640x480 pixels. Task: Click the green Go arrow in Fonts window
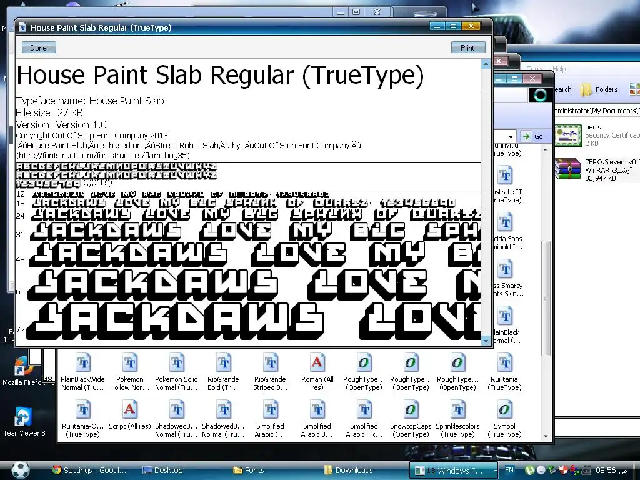(526, 136)
